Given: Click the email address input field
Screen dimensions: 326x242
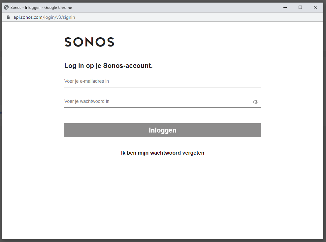Looking at the screenshot, I should [162, 81].
